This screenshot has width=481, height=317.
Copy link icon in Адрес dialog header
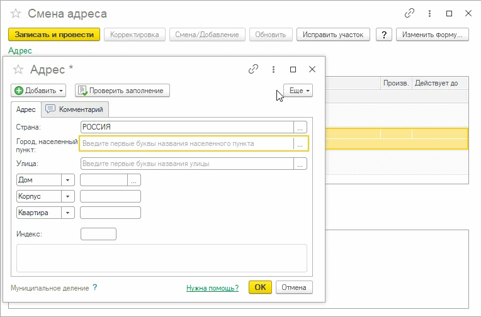[x=254, y=69]
